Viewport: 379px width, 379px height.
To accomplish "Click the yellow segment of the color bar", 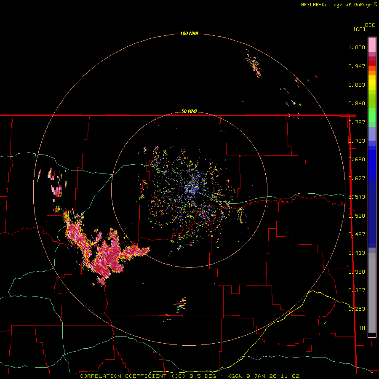I will (x=372, y=83).
